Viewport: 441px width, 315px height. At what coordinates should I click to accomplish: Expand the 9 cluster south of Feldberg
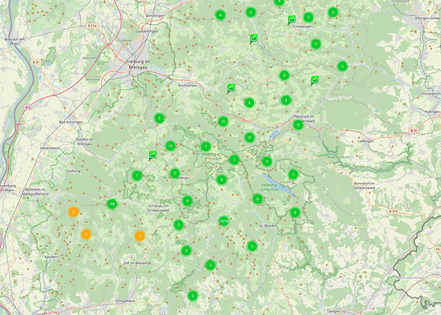pyautogui.click(x=221, y=180)
